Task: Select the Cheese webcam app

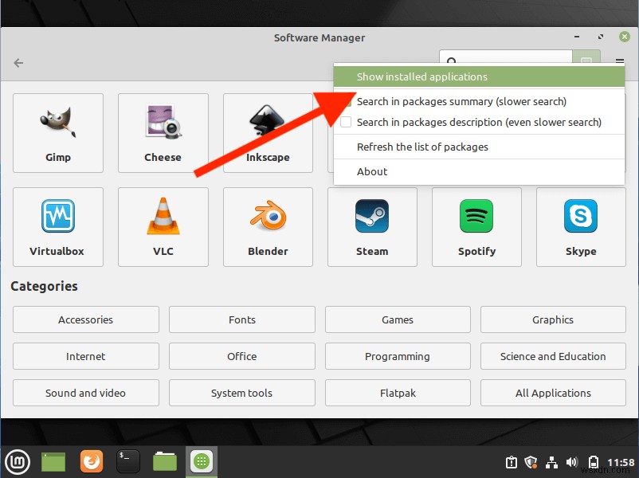Action: [163, 132]
